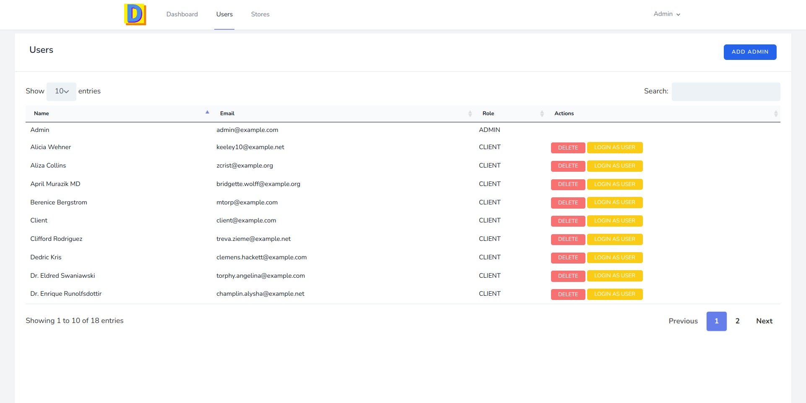Click the ADMIN role cell
806x403 pixels.
pyautogui.click(x=489, y=130)
